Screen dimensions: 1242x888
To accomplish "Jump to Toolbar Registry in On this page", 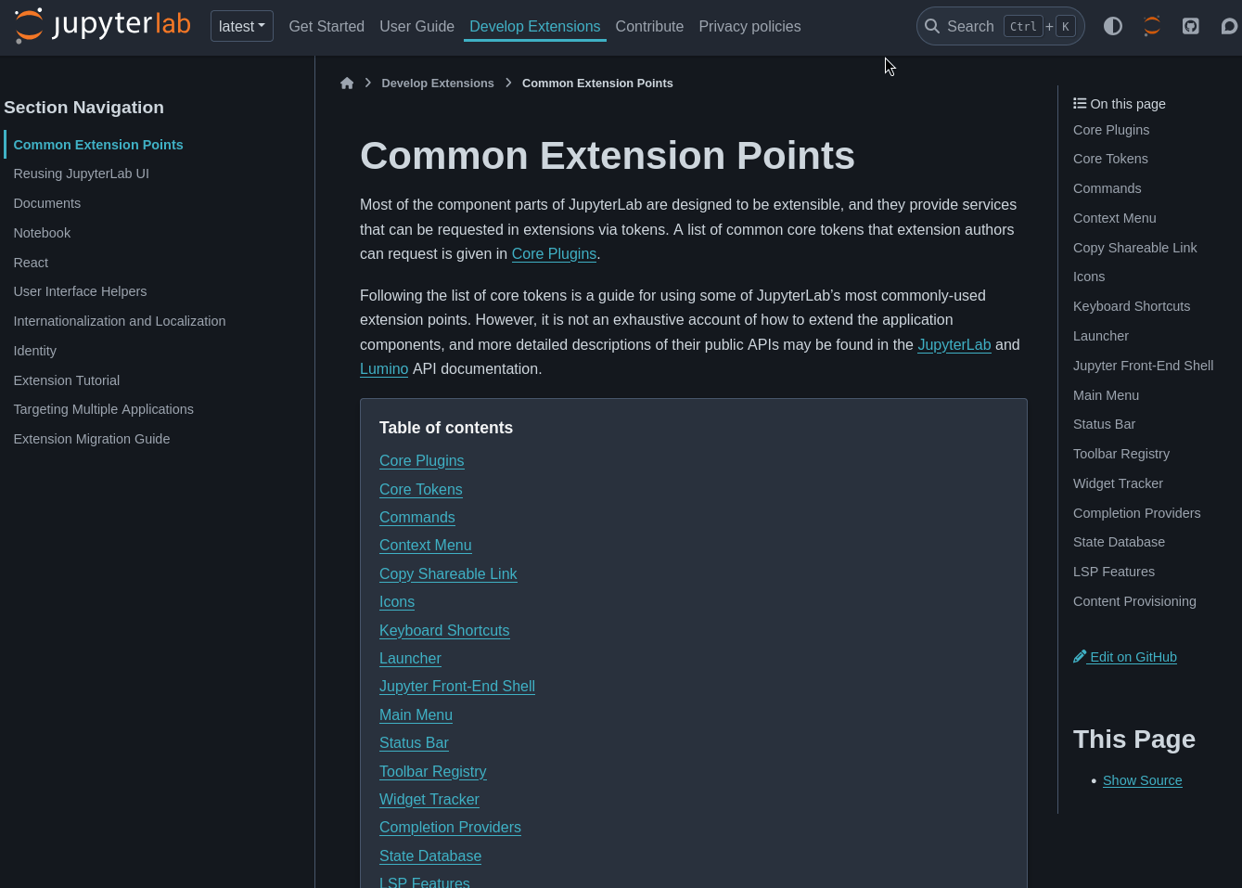I will point(1120,454).
